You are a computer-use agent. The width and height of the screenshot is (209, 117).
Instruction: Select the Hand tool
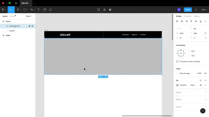[x=45, y=10]
